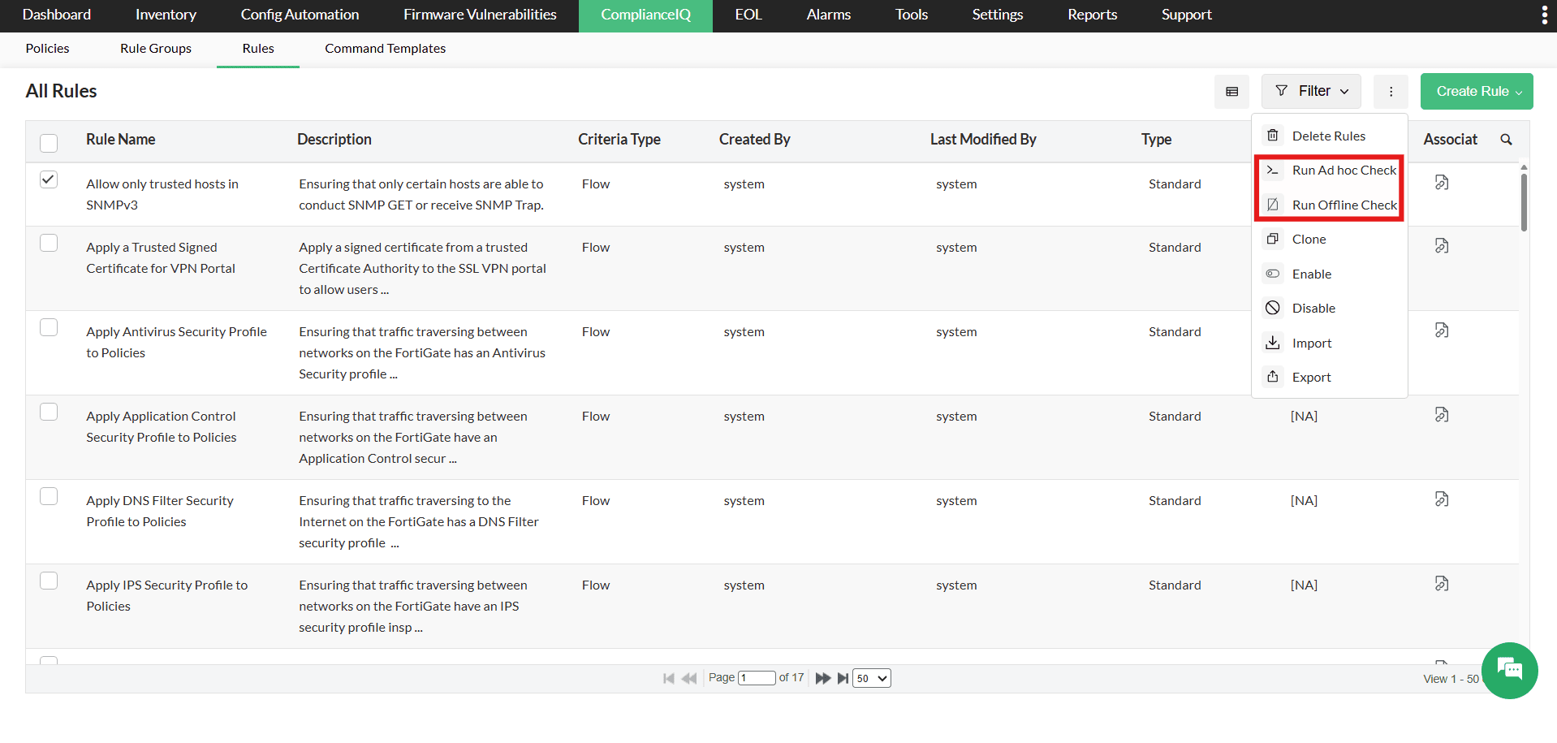The image size is (1557, 743).
Task: Open the Create Rule dropdown
Action: pos(1477,91)
